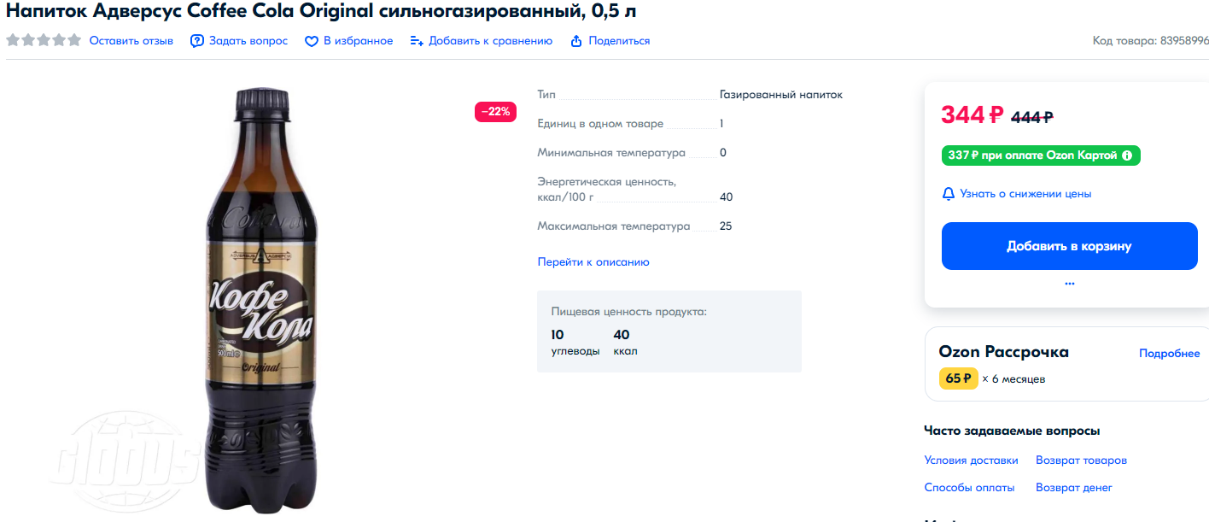This screenshot has height=522, width=1209.
Task: Click the heart favorites icon
Action: pyautogui.click(x=312, y=41)
